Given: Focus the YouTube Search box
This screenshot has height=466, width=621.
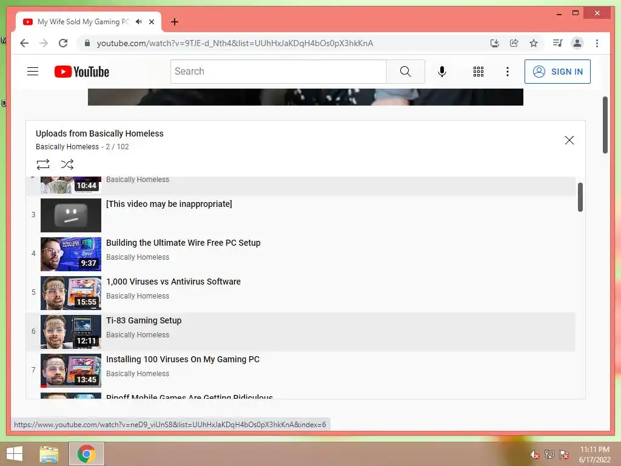Looking at the screenshot, I should point(278,72).
